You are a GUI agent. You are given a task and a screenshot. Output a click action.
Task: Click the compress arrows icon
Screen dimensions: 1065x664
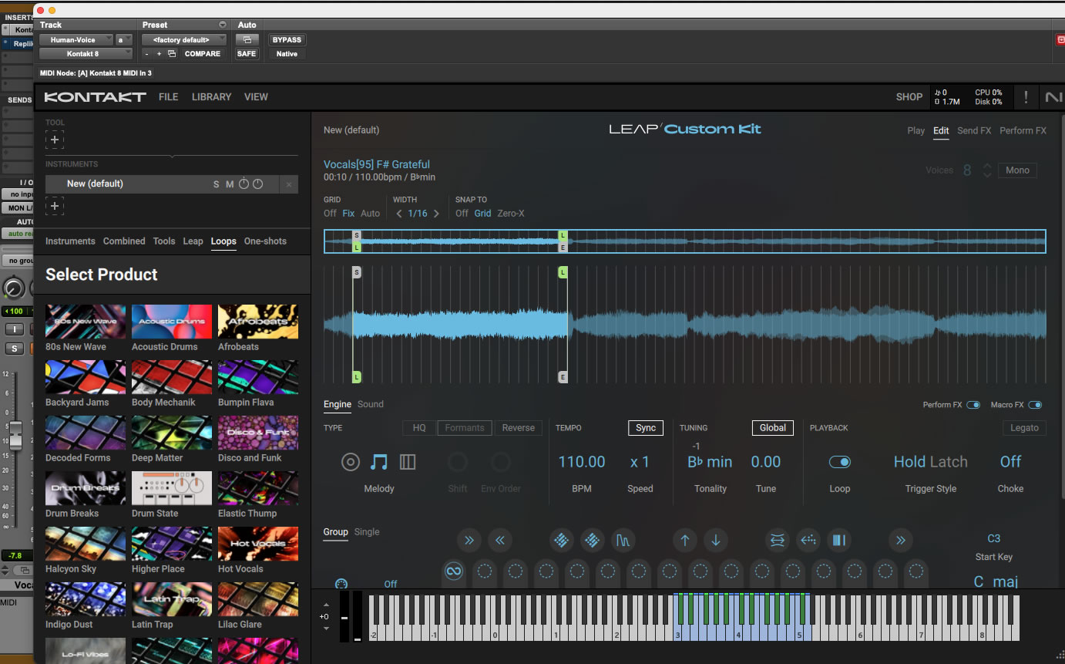tap(777, 541)
